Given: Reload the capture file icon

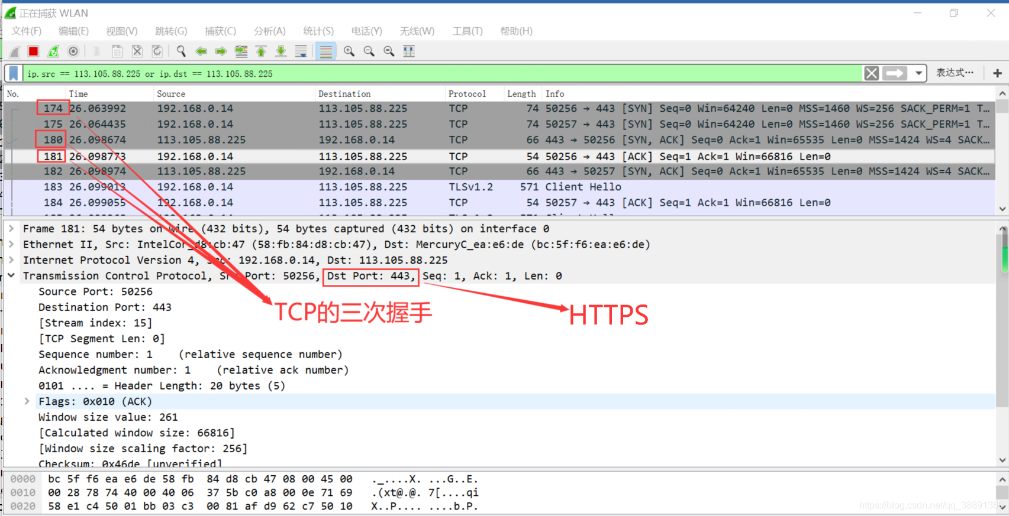Looking at the screenshot, I should tap(157, 51).
